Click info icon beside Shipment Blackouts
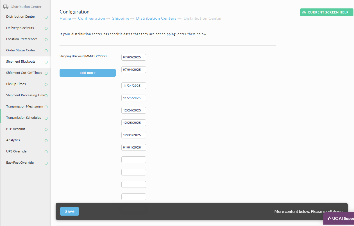 click(46, 62)
